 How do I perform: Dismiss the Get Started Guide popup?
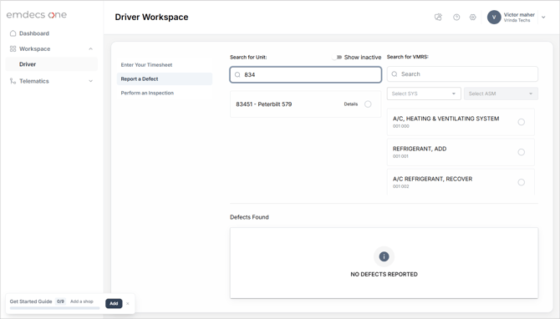[128, 304]
